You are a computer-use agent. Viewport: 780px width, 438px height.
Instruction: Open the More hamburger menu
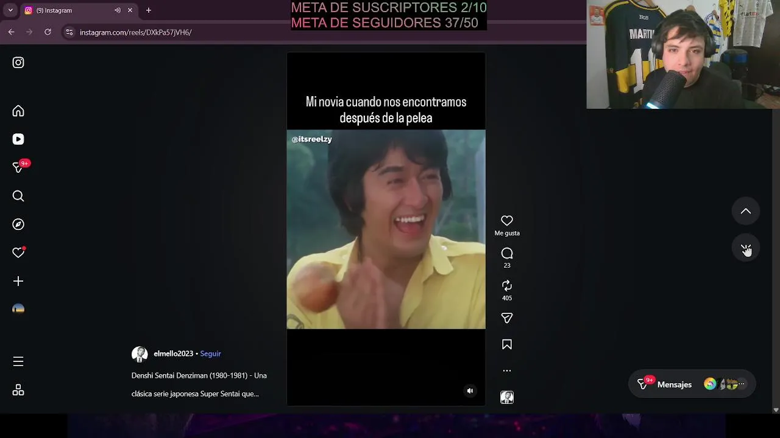pos(18,361)
